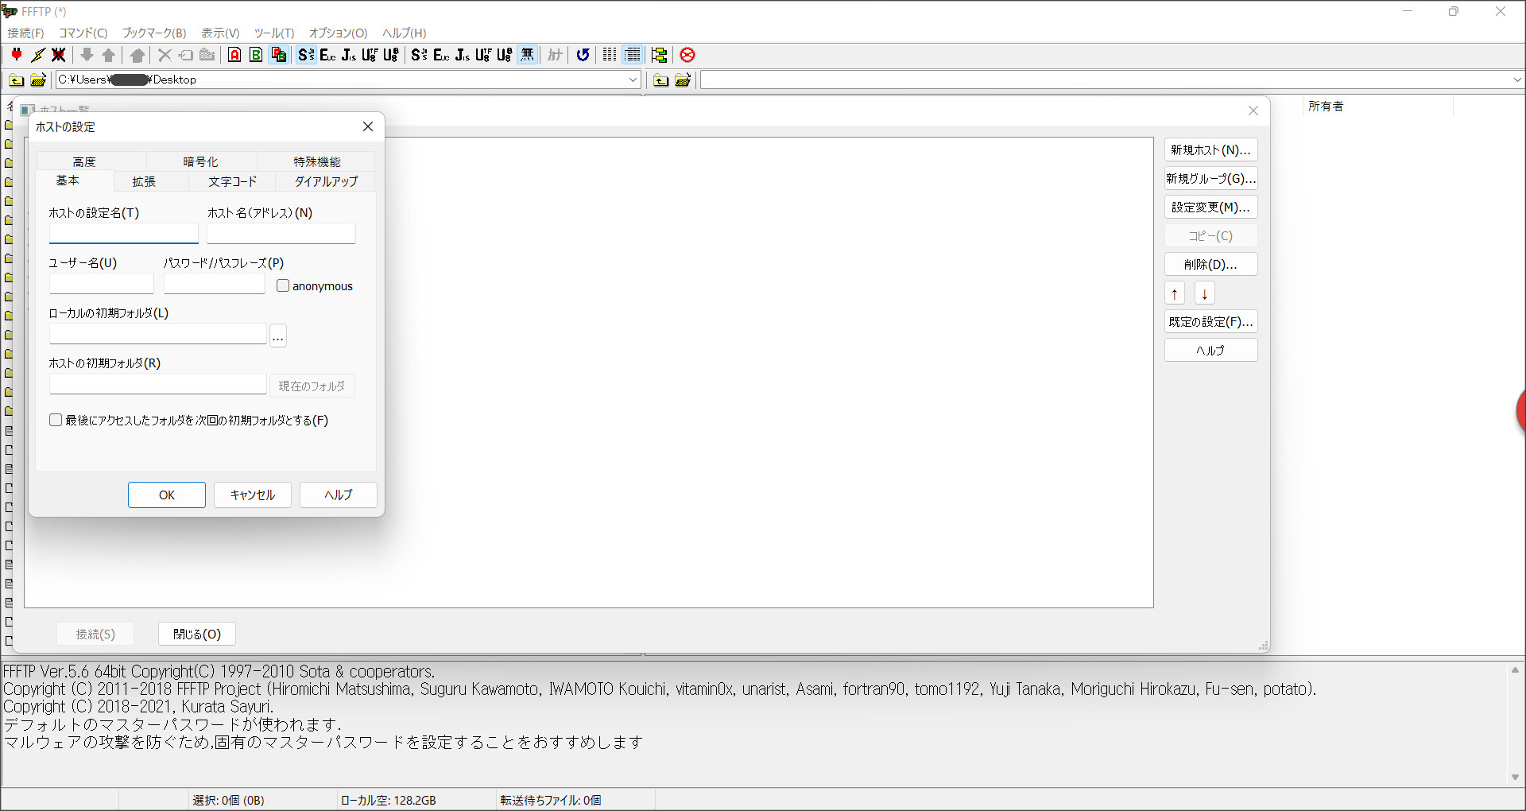Open the 文字コード tab

click(232, 181)
